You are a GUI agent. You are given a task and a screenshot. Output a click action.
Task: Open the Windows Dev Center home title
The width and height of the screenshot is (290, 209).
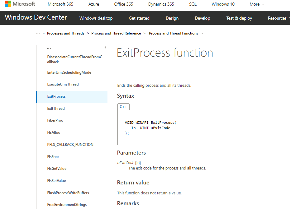tap(36, 18)
